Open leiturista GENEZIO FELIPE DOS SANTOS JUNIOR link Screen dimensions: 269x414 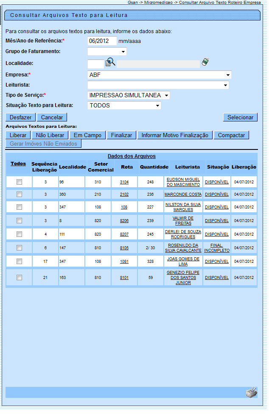tap(183, 278)
